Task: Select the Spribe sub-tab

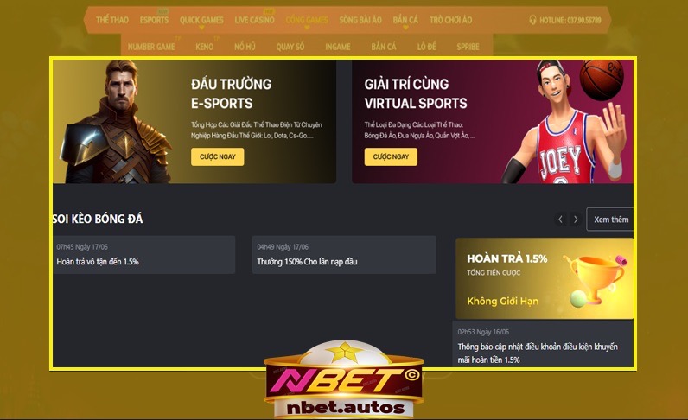Action: coord(468,47)
